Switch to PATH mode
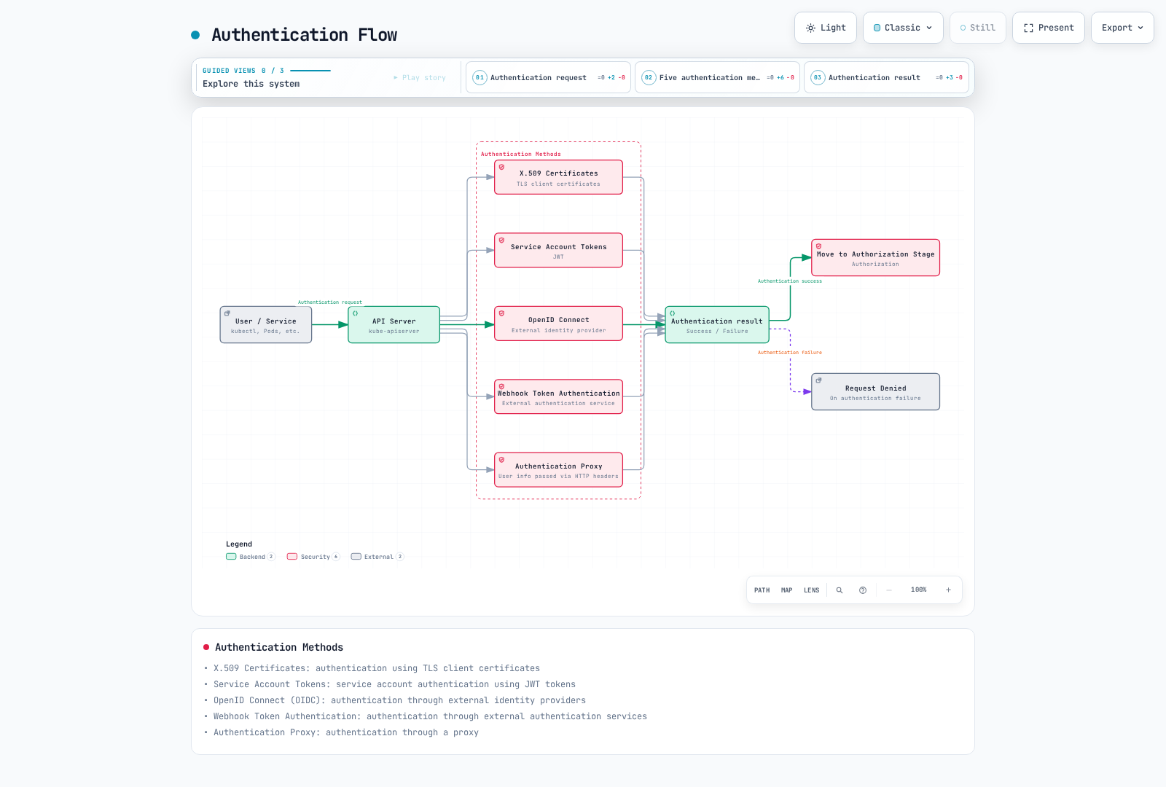Screen dimensions: 1166x787 point(762,590)
